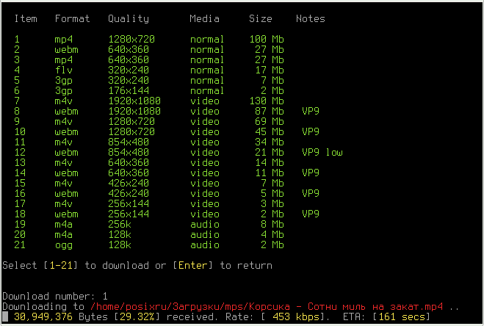Click the 'VP9 low' note
The image size is (484, 326).
click(x=322, y=152)
